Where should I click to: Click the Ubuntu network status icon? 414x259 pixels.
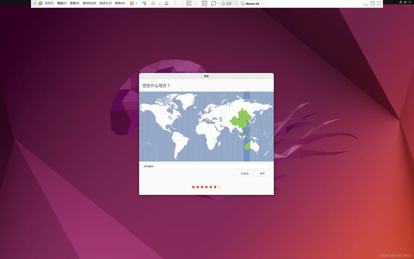point(401,2)
